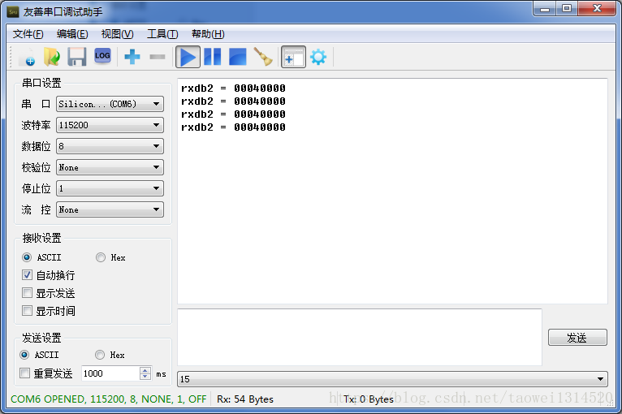Click the COM6 OPENED status text
Viewport: 622px width, 414px height.
pyautogui.click(x=108, y=399)
